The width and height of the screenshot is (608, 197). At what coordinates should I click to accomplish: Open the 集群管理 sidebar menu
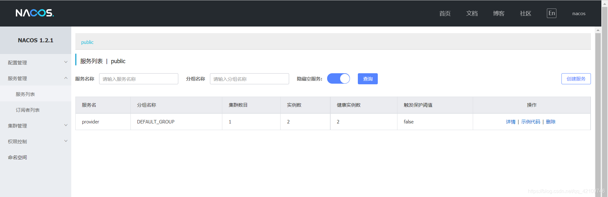tap(35, 126)
